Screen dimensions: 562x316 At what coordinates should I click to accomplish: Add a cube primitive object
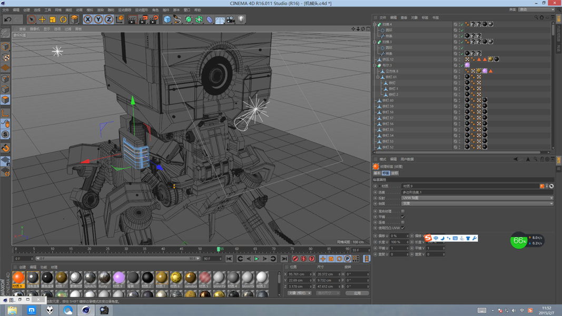pyautogui.click(x=167, y=19)
